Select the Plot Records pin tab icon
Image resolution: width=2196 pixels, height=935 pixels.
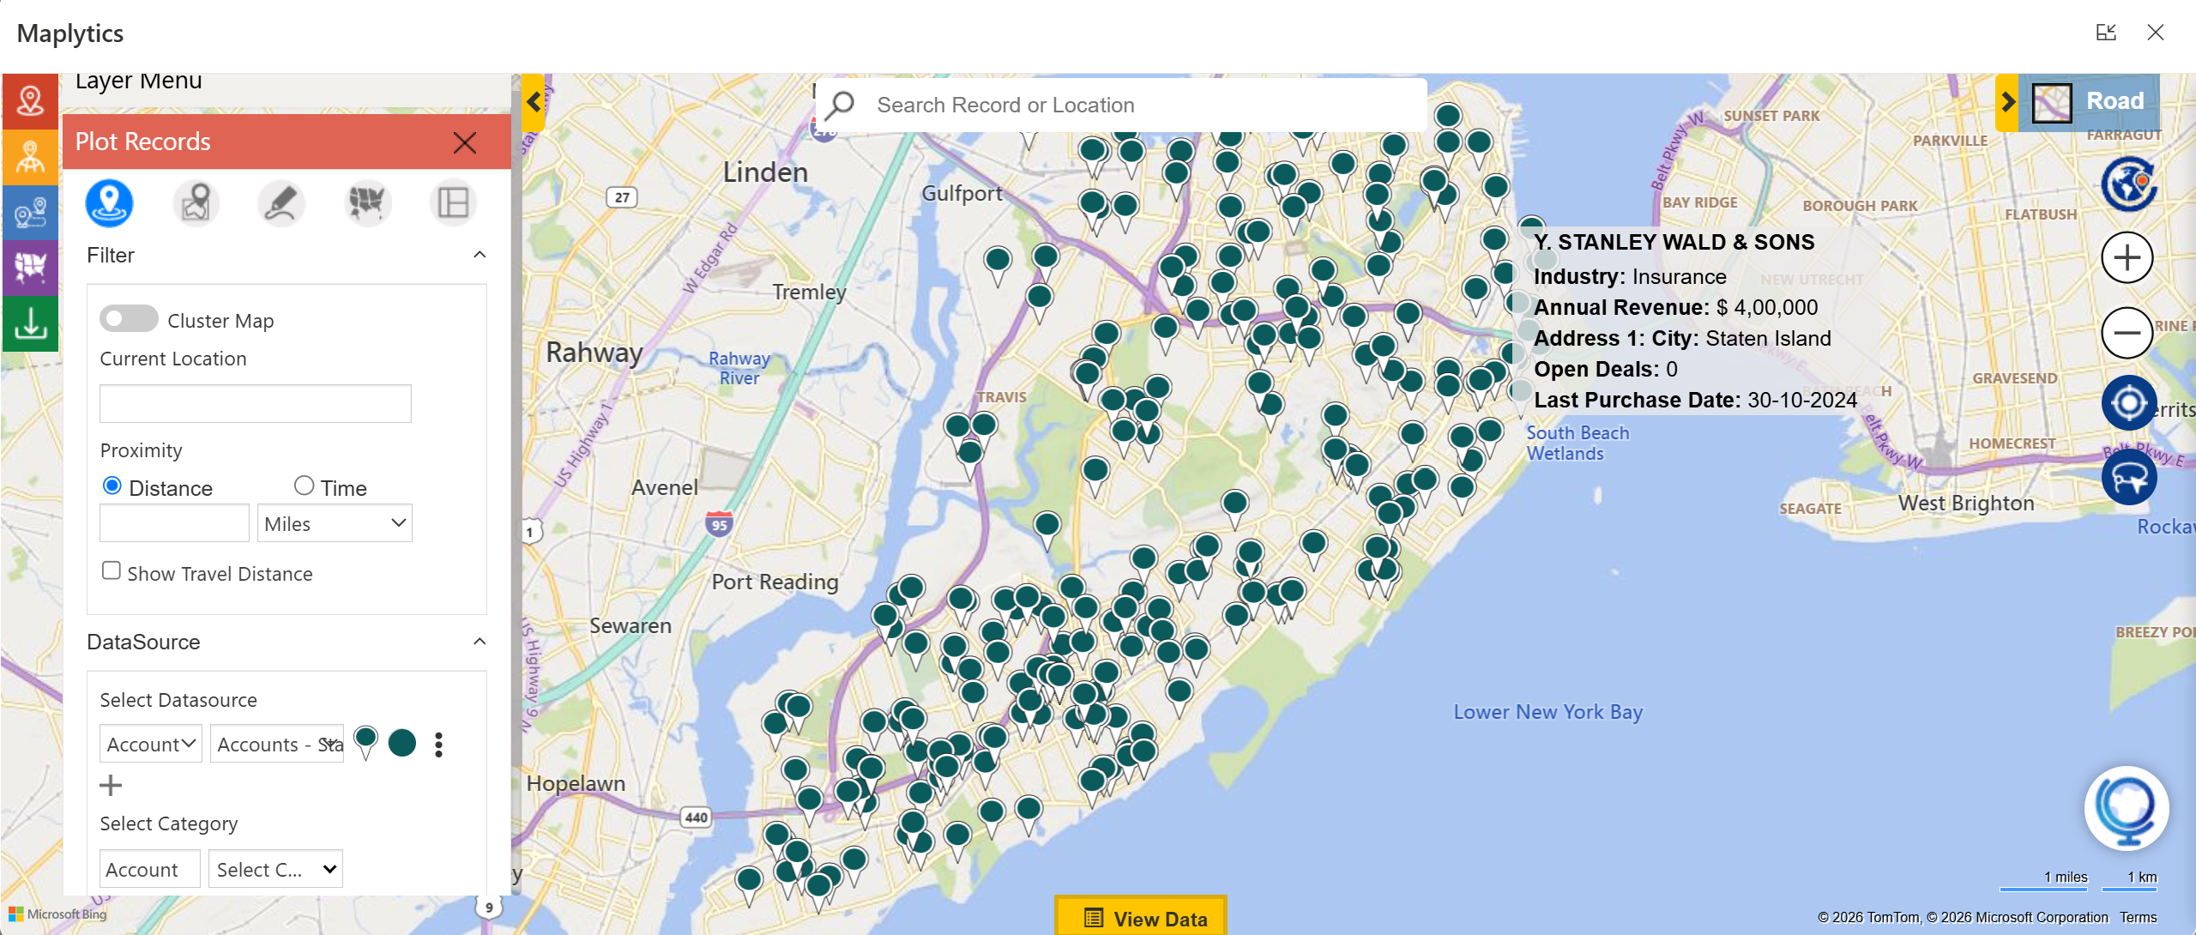109,203
